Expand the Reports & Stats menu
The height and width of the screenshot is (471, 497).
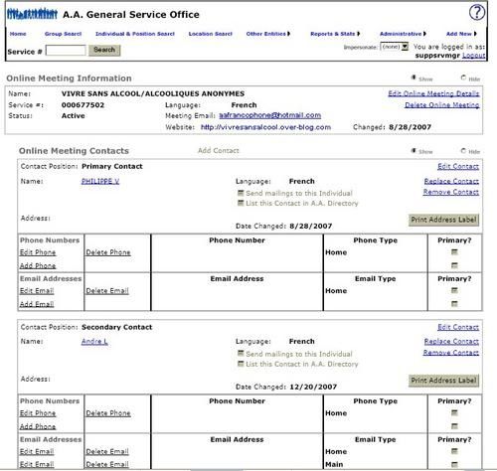coord(335,34)
